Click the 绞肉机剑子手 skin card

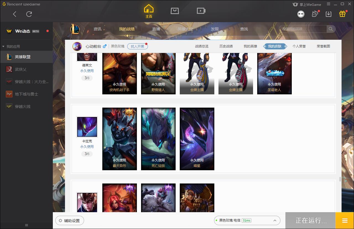click(119, 74)
